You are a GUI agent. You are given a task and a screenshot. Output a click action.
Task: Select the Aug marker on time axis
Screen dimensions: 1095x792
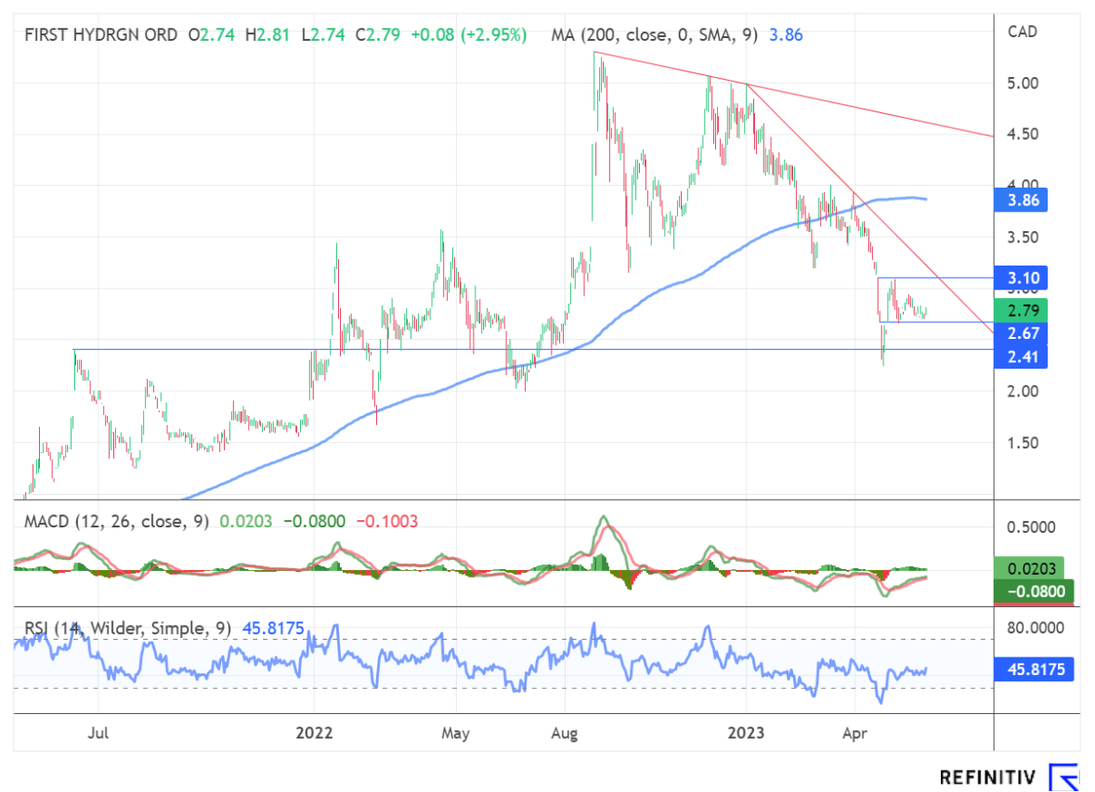564,733
